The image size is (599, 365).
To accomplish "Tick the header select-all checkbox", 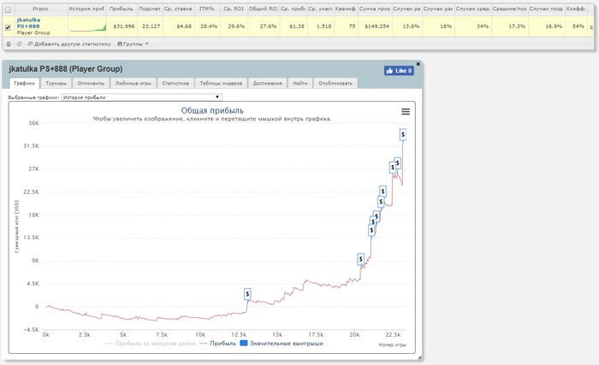I will 8,9.
